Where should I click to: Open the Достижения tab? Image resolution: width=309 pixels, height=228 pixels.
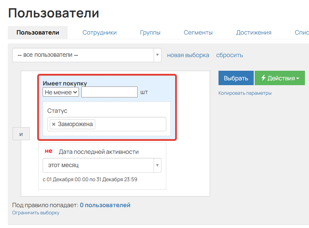click(x=253, y=32)
